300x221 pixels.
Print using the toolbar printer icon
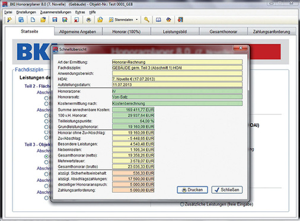click(88, 20)
